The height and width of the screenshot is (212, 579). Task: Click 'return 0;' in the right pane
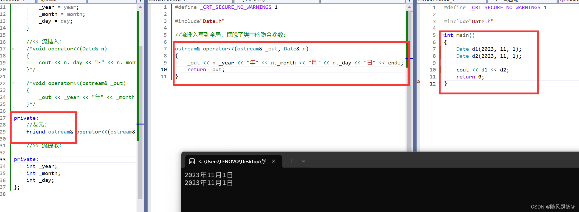[x=470, y=77]
